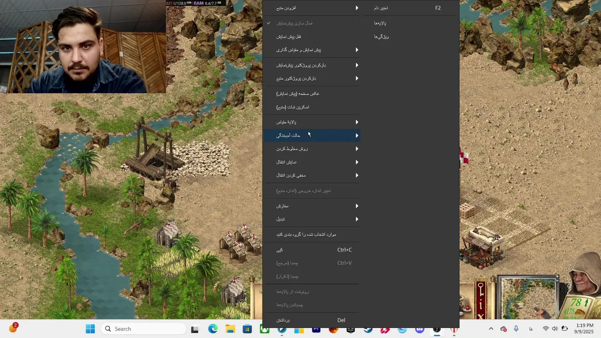This screenshot has width=601, height=338.
Task: Select highlighted حالت آمیختگی menu item
Action: (312, 136)
